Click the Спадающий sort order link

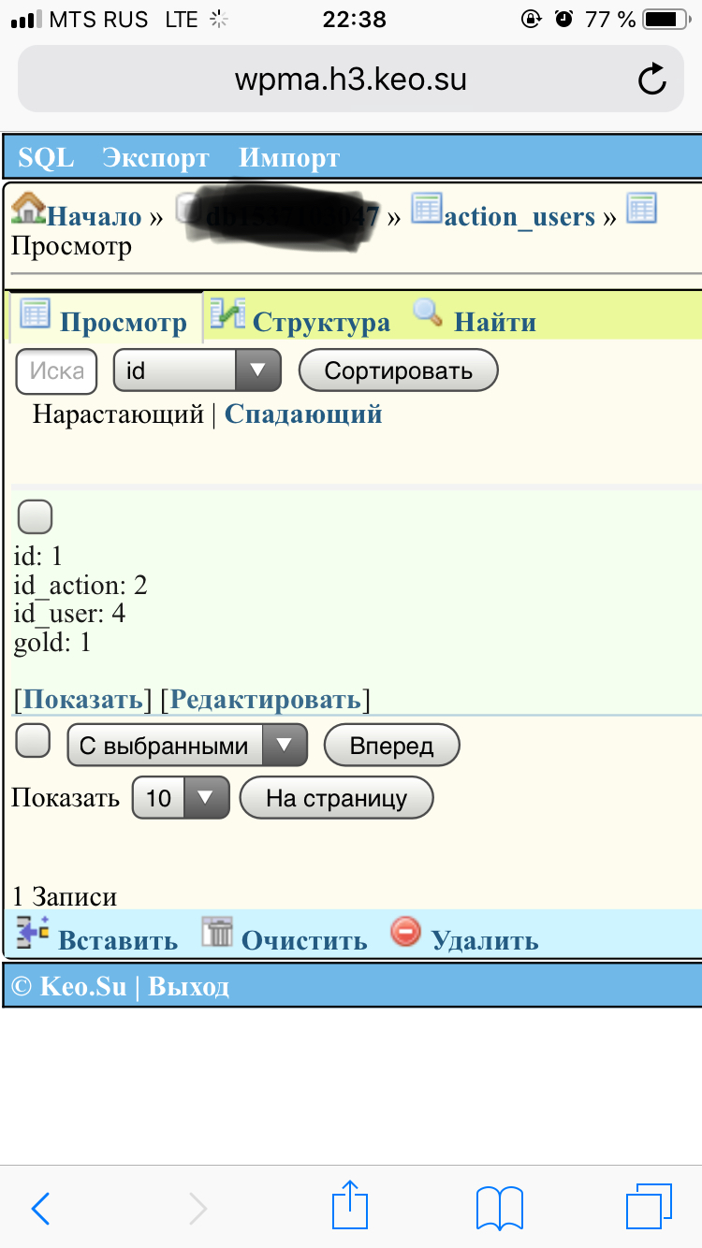pos(303,414)
